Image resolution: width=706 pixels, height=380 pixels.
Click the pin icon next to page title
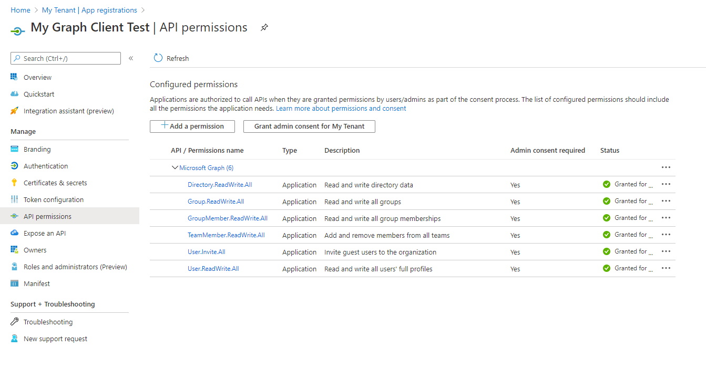[264, 28]
